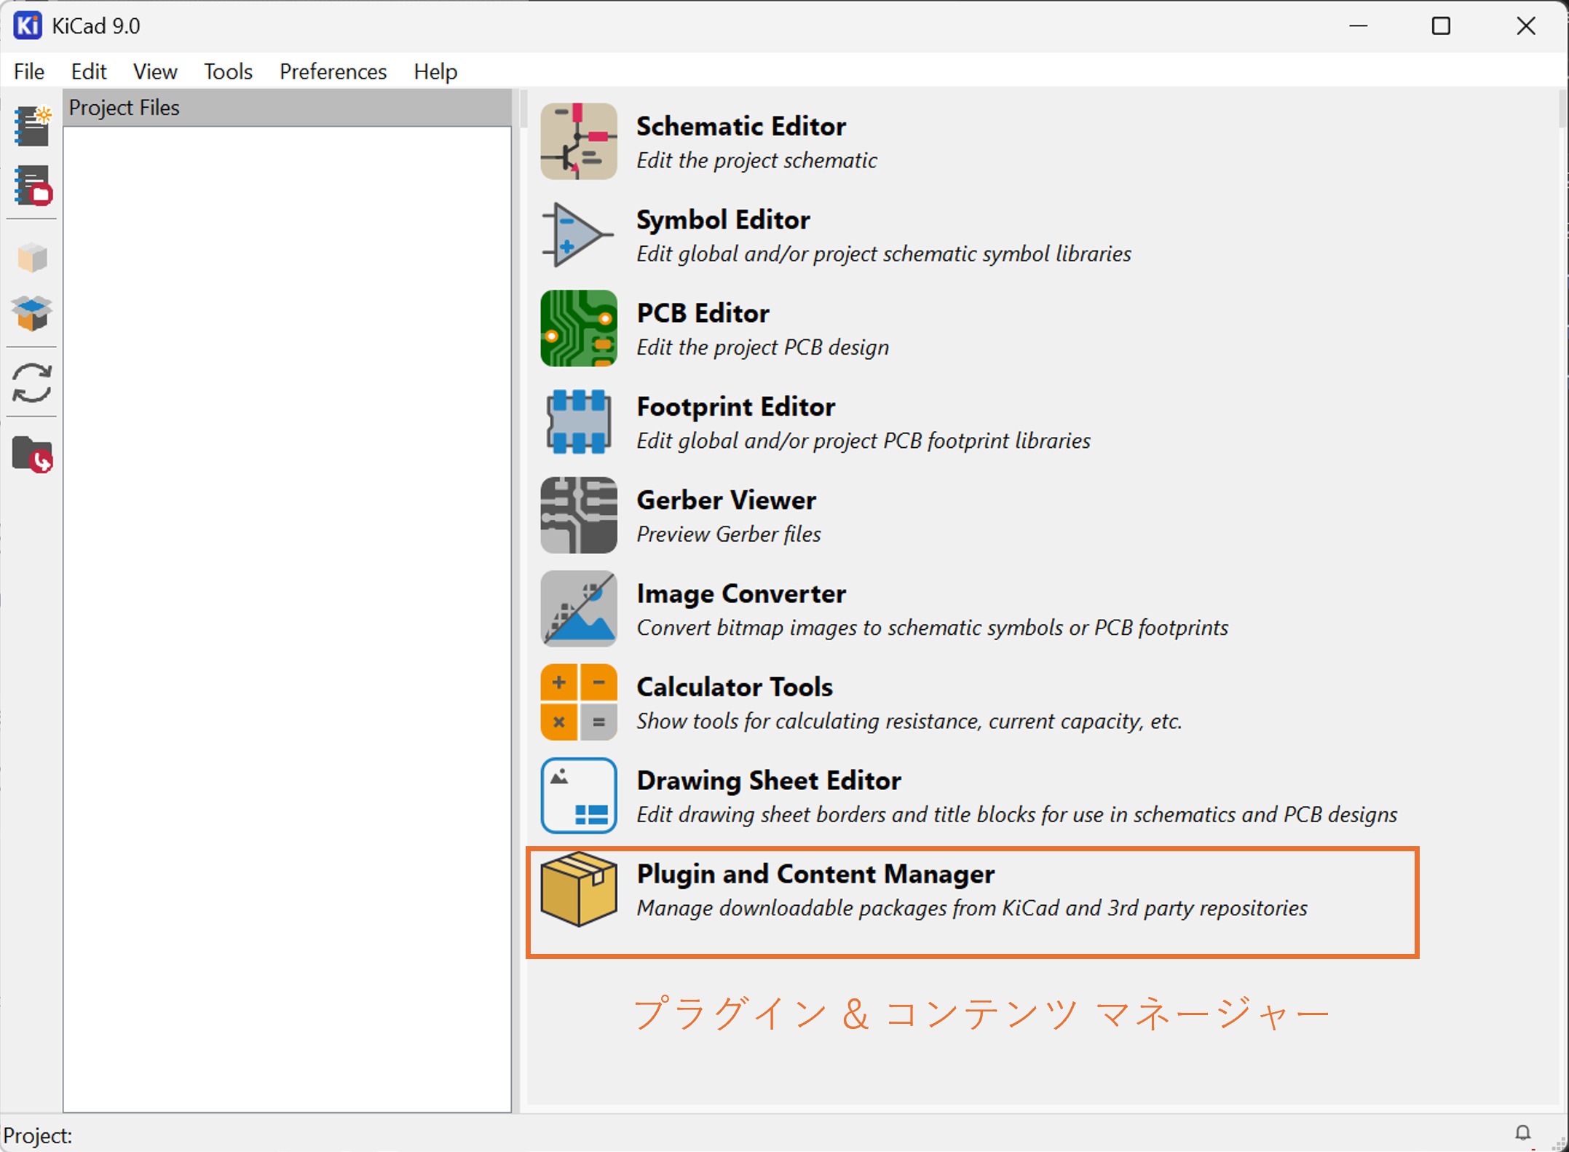1569x1152 pixels.
Task: Launch the Gerber Viewer icon
Action: 579,515
